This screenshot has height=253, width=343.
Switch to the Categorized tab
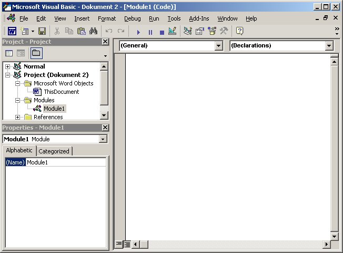point(54,151)
